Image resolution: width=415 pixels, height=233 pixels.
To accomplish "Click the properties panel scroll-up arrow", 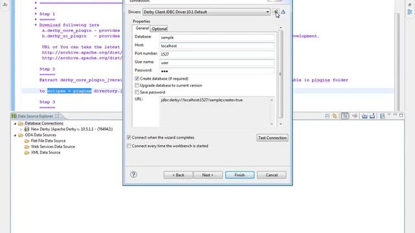I will pyautogui.click(x=281, y=27).
